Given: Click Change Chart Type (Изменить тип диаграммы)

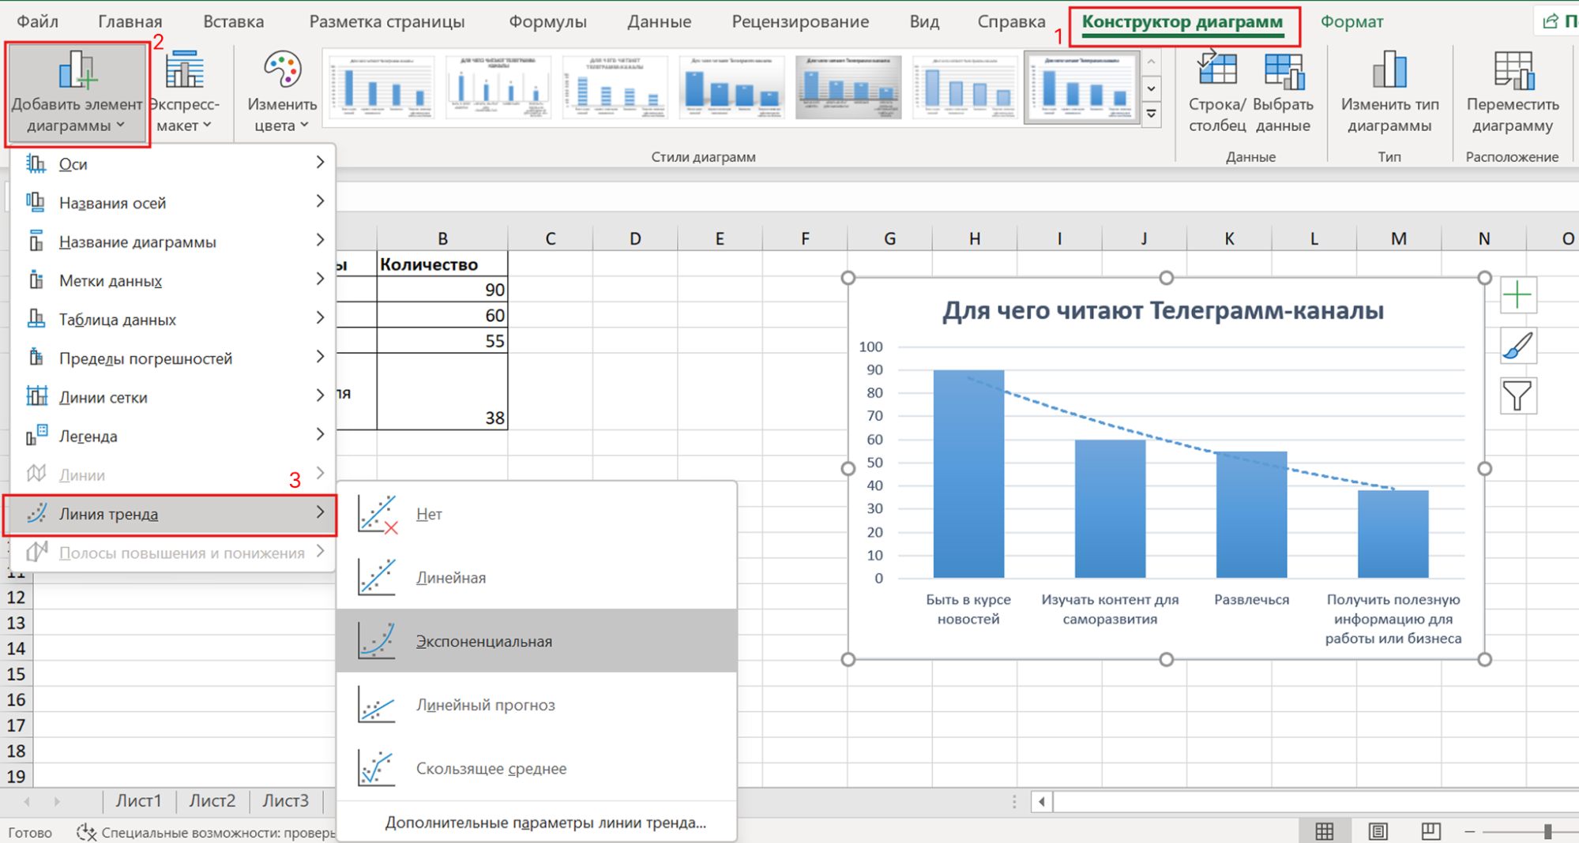Looking at the screenshot, I should [x=1389, y=93].
